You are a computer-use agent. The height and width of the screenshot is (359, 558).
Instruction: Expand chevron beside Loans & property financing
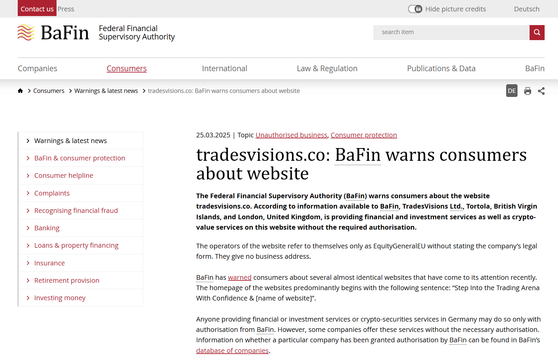coord(28,245)
